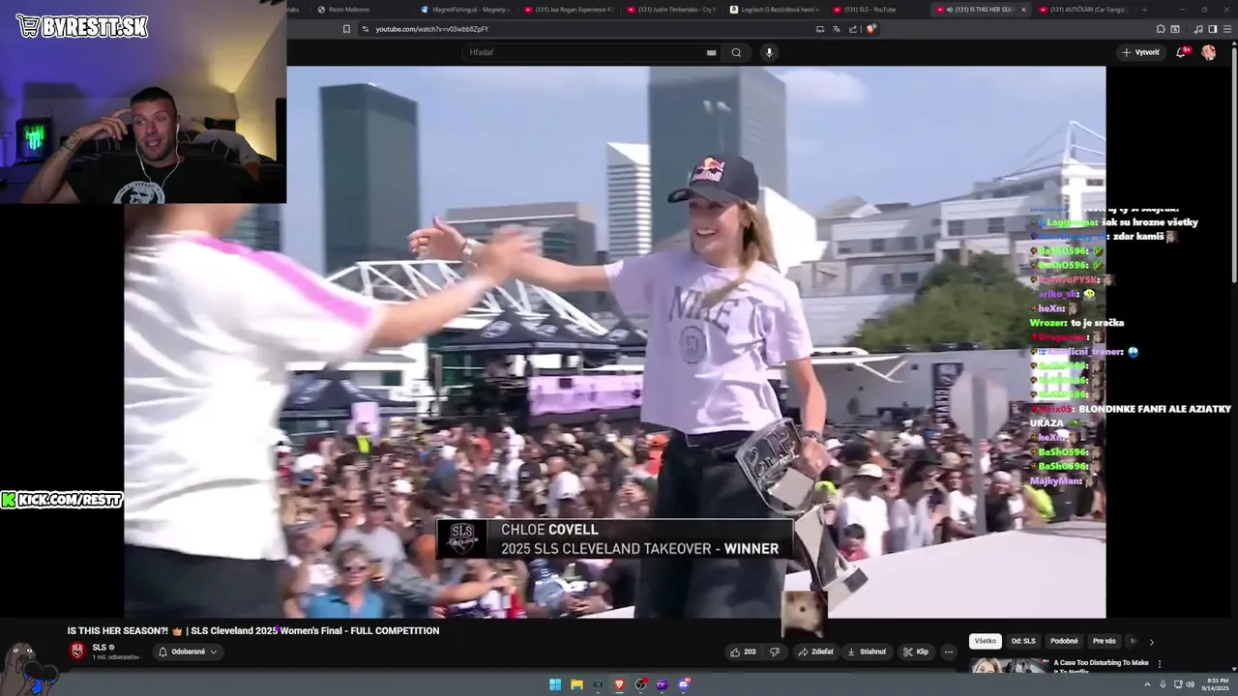Click chat message "to je sračka" by Wrozer
Screen dimensions: 1238x696
coord(1097,323)
